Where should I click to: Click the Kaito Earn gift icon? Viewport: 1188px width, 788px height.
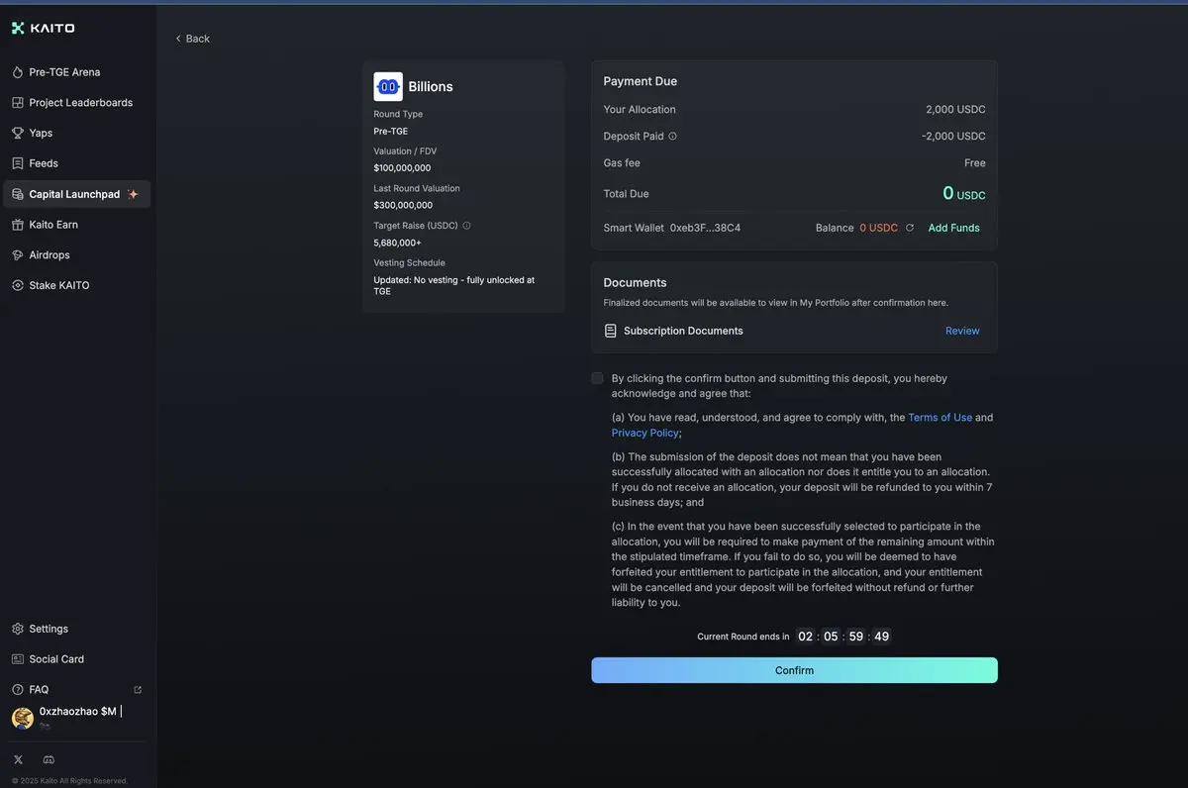pos(18,225)
